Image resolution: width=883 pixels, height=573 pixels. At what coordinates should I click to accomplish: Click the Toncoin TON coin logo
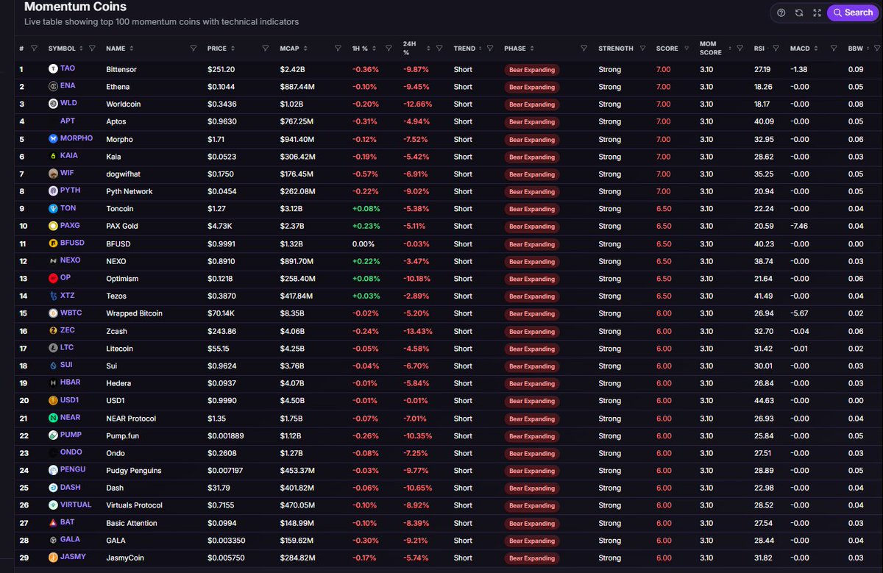53,208
